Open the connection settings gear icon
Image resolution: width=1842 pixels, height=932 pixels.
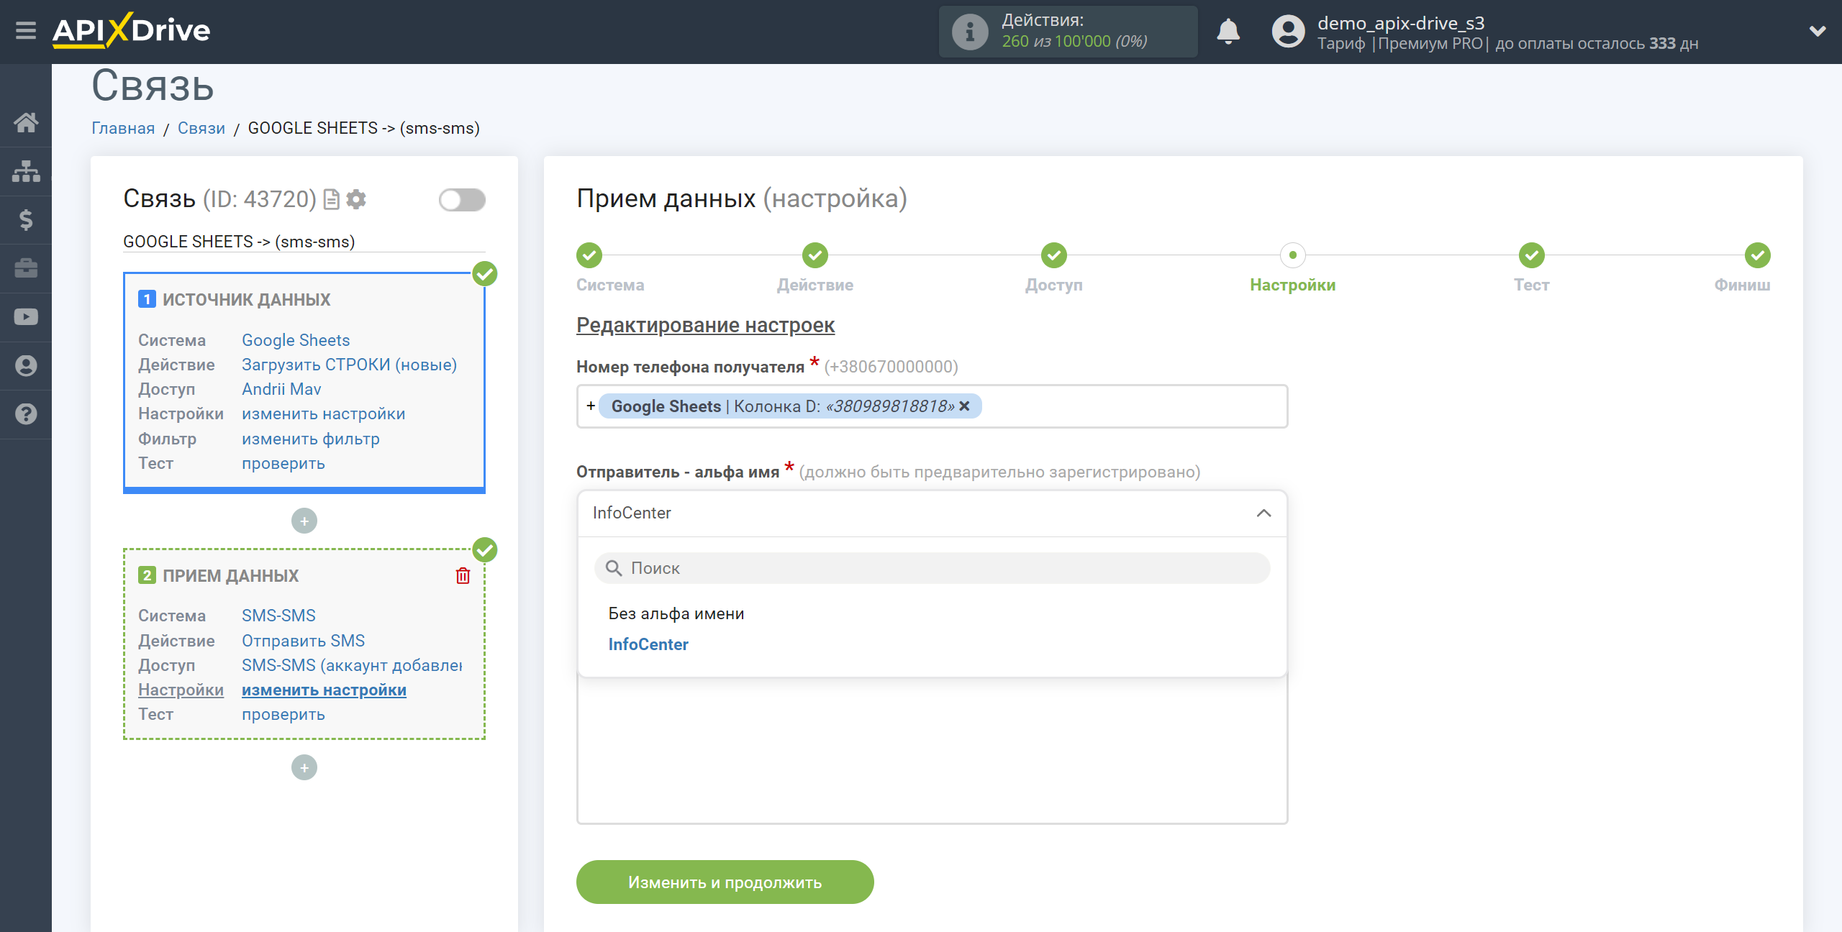coord(356,199)
